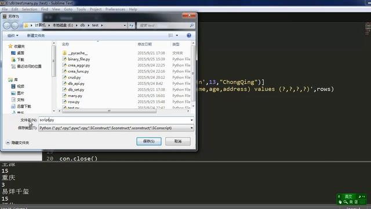This screenshot has height=209, width=371.
Task: Open the Tools menu in Sublime Text
Action: tap(81, 9)
